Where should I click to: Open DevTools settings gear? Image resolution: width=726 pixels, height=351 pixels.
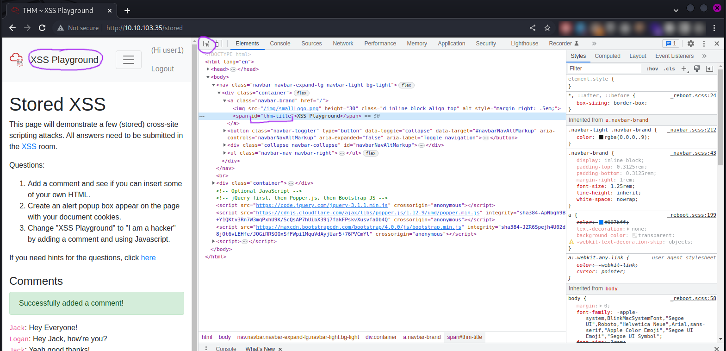tap(691, 44)
